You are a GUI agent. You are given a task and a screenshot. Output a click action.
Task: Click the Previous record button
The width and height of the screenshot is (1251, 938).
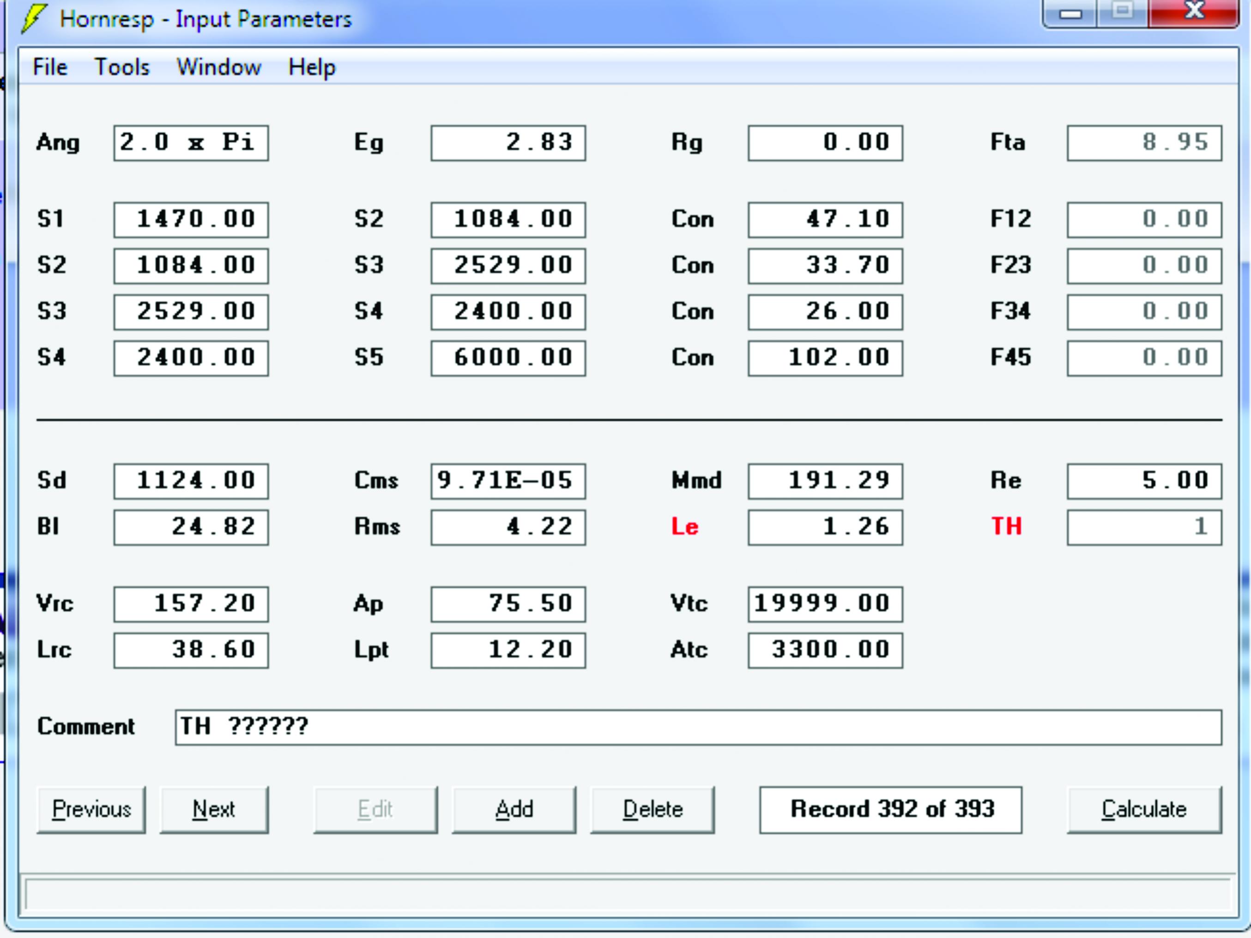coord(91,810)
